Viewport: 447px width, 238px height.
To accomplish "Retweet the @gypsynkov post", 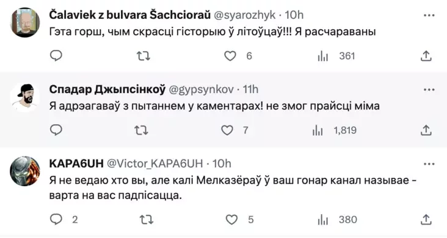I will (x=141, y=130).
